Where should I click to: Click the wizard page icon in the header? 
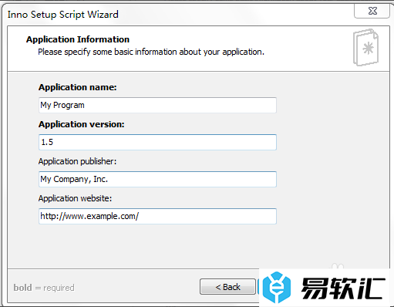coord(365,48)
